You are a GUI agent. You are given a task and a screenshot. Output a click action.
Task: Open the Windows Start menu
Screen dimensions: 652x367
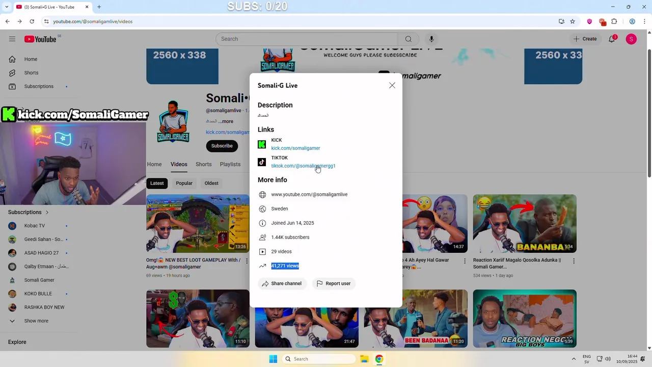tap(273, 359)
